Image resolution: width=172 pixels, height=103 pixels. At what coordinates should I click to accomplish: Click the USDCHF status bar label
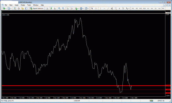77,101
